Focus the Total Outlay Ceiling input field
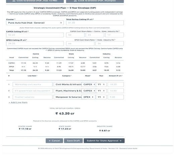The width and height of the screenshot is (174, 155). [x=95, y=23]
